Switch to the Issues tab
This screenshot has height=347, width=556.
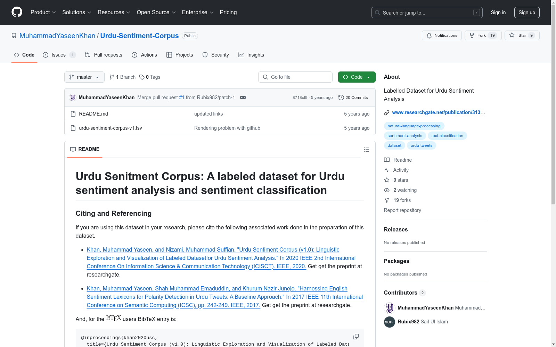pos(59,55)
